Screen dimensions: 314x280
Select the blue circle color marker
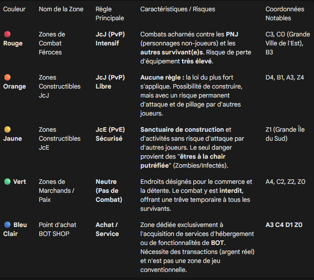click(x=7, y=224)
